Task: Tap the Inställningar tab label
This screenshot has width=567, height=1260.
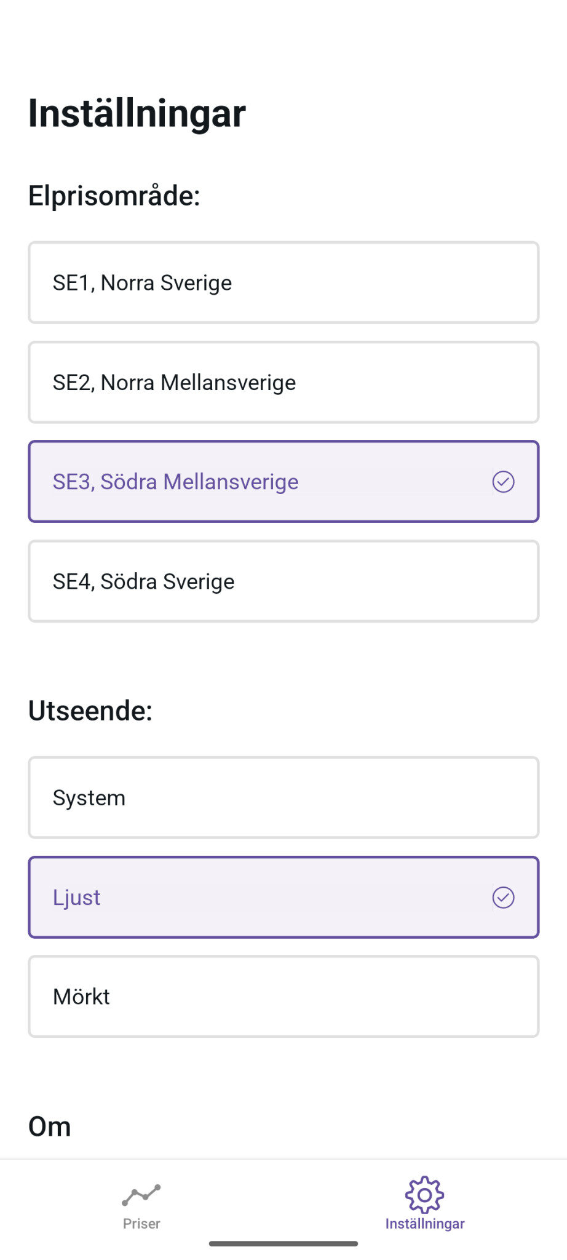Action: point(424,1224)
